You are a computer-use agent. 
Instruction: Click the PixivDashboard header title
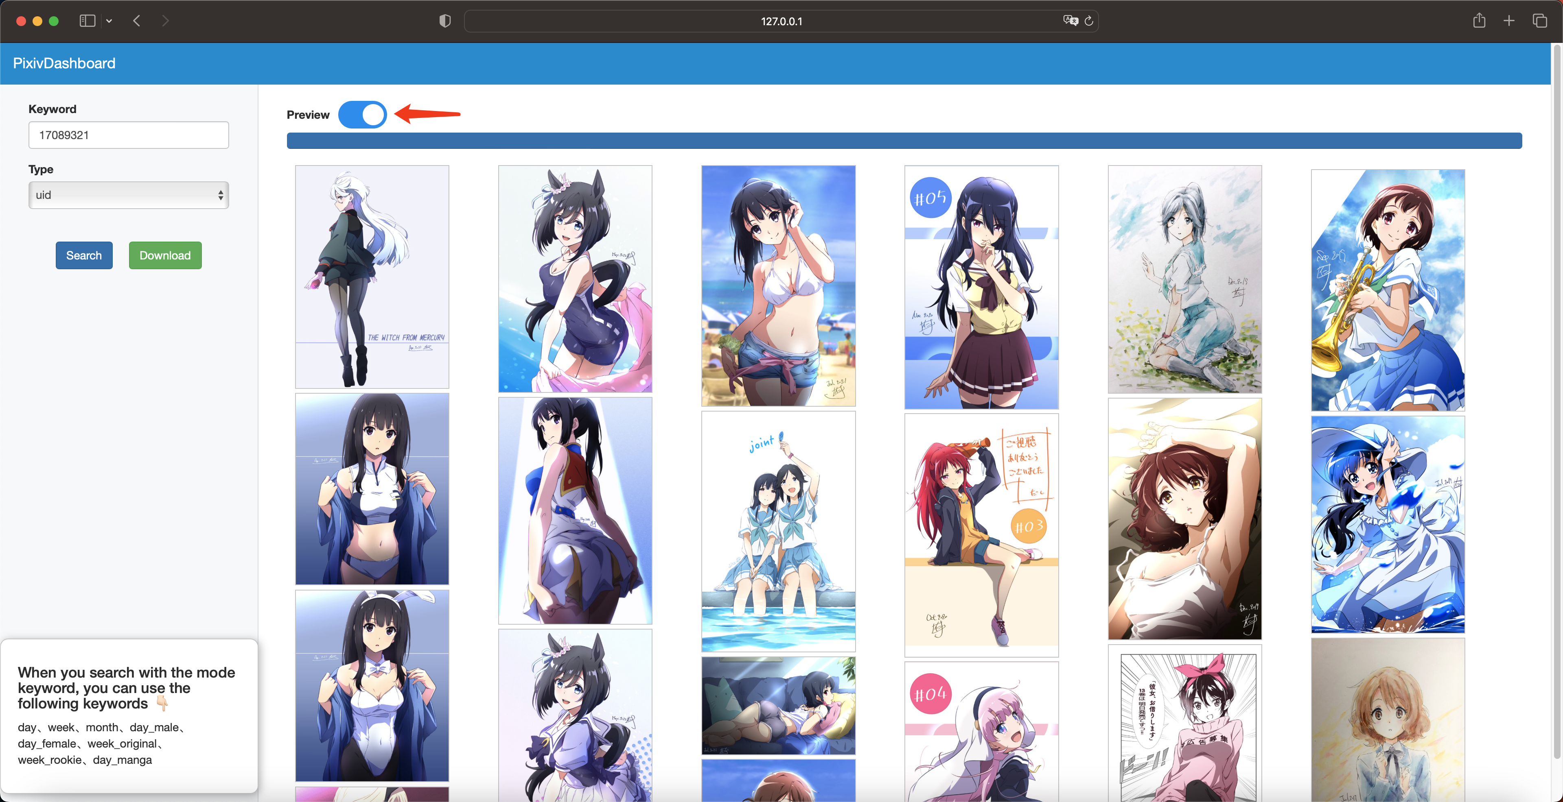pyautogui.click(x=64, y=63)
